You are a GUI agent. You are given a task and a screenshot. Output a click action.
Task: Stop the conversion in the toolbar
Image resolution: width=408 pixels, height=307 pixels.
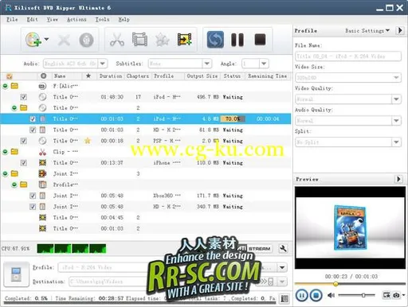[260, 40]
